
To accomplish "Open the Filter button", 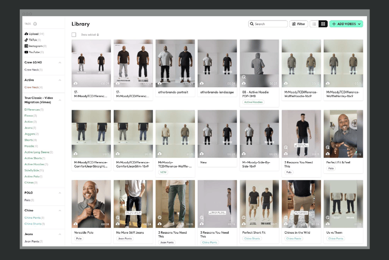I will (x=299, y=24).
